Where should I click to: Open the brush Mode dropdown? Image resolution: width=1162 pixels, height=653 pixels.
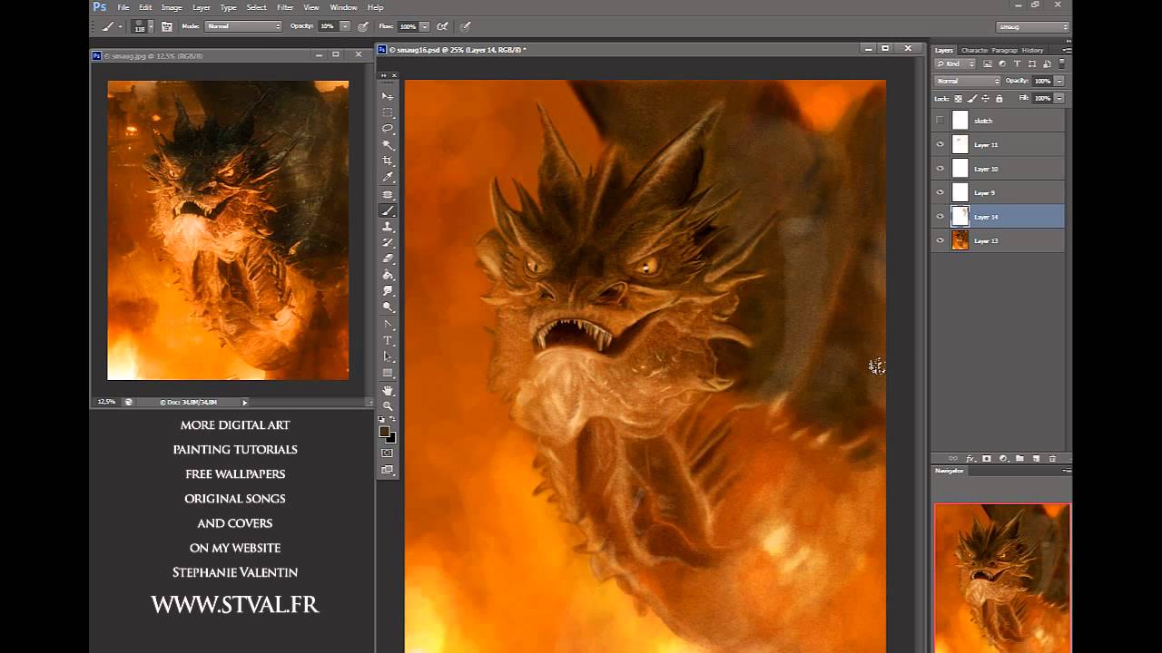pos(243,27)
